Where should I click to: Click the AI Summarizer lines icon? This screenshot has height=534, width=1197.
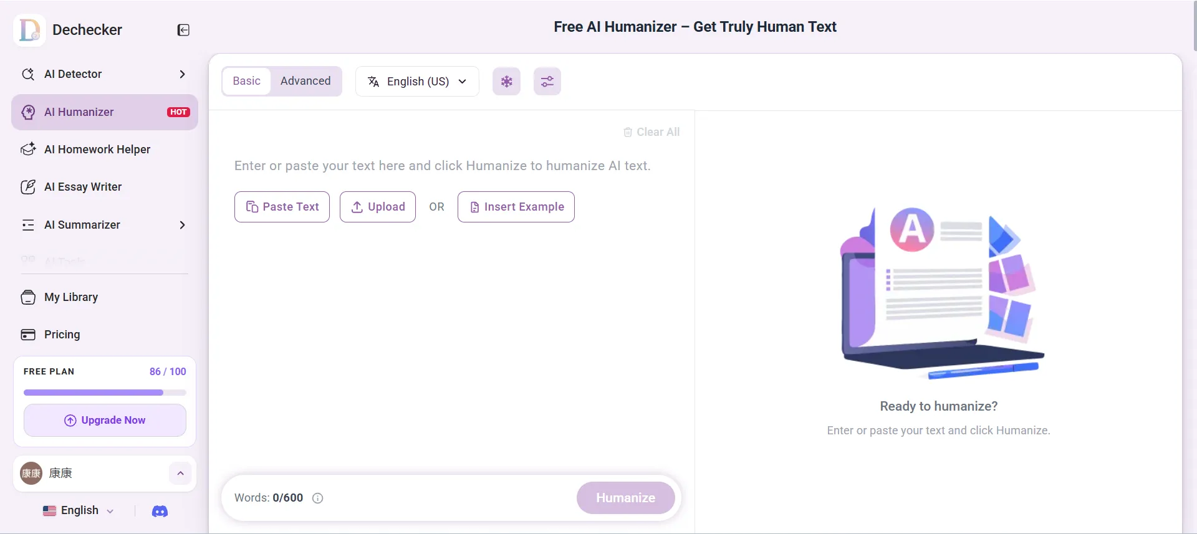coord(28,225)
